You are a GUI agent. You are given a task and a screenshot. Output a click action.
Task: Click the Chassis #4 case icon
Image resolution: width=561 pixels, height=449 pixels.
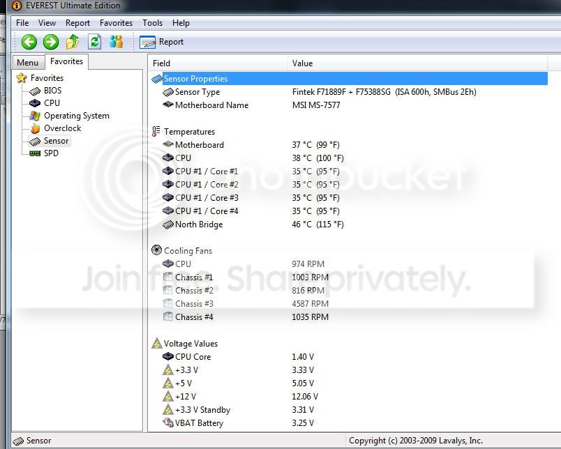tap(167, 317)
